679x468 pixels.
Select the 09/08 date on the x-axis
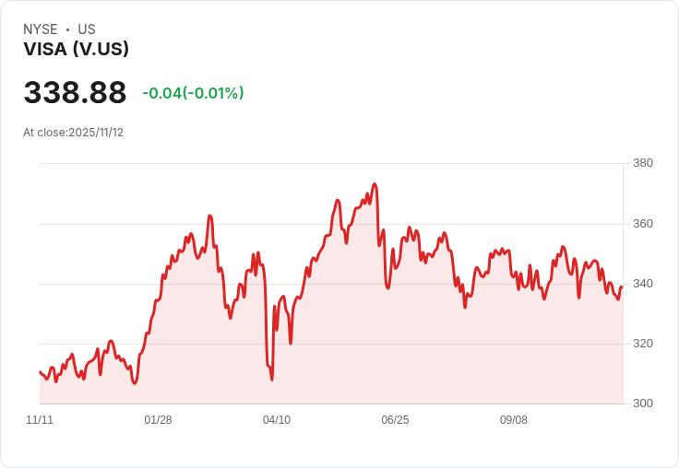coord(514,420)
